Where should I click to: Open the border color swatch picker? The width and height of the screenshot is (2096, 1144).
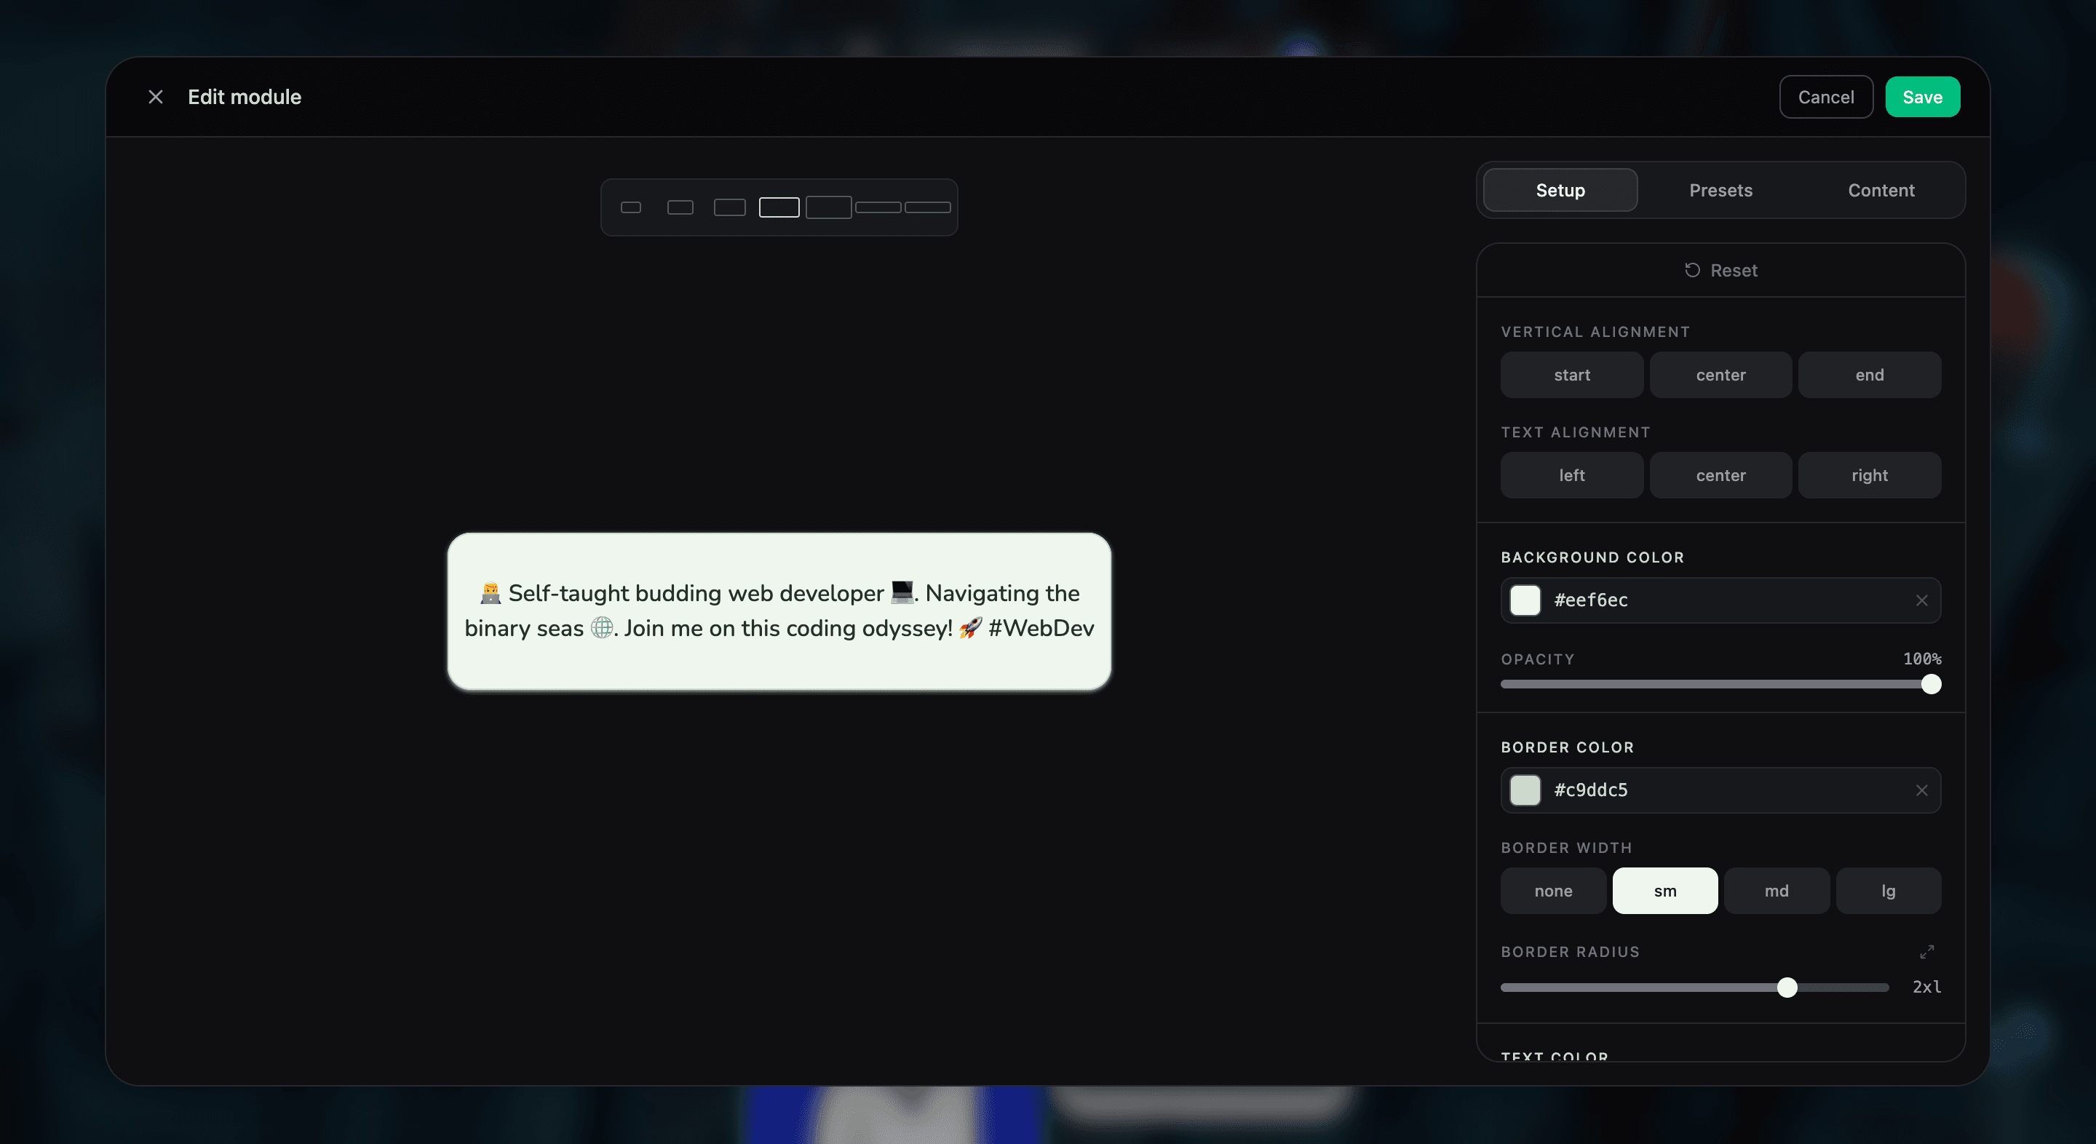click(x=1525, y=790)
